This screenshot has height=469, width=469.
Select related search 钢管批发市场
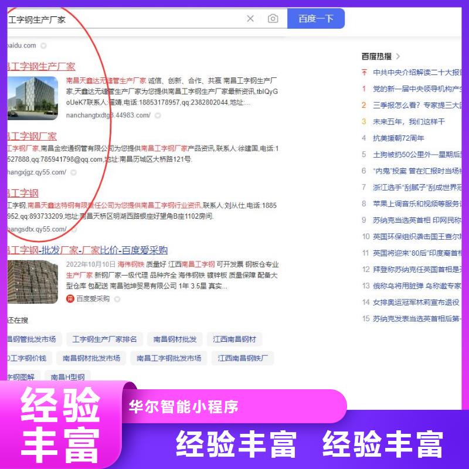[35, 339]
